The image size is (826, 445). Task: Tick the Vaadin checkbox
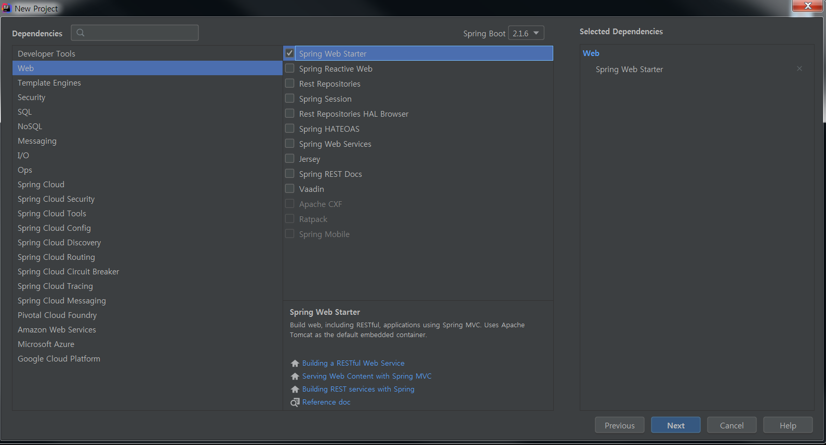coord(290,188)
